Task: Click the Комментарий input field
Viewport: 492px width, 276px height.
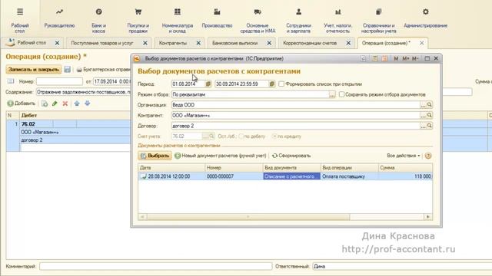Action: coord(155,266)
